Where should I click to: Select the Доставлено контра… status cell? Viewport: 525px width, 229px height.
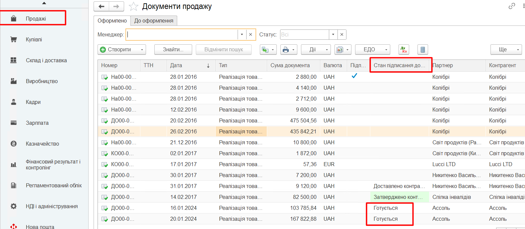(x=399, y=186)
